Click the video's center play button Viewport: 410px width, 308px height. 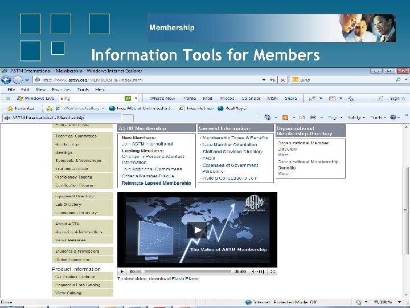tap(198, 230)
